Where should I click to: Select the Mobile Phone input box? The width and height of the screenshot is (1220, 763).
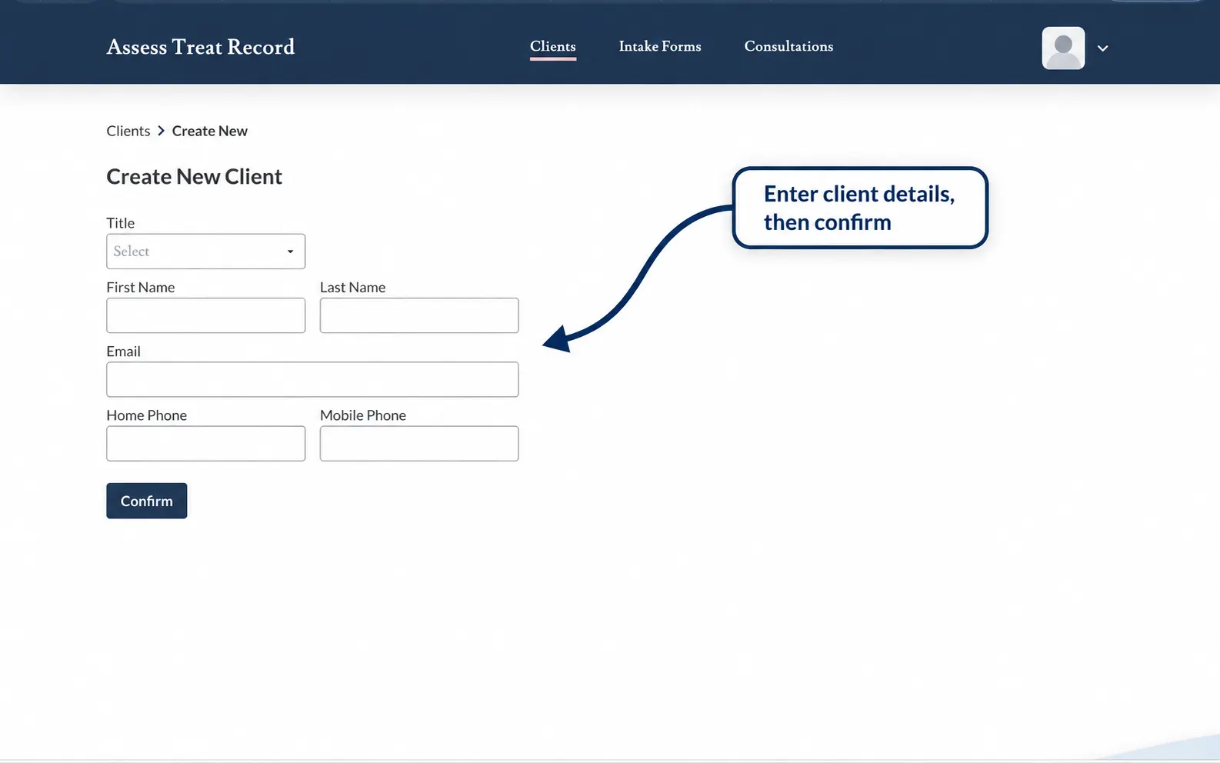click(x=419, y=444)
